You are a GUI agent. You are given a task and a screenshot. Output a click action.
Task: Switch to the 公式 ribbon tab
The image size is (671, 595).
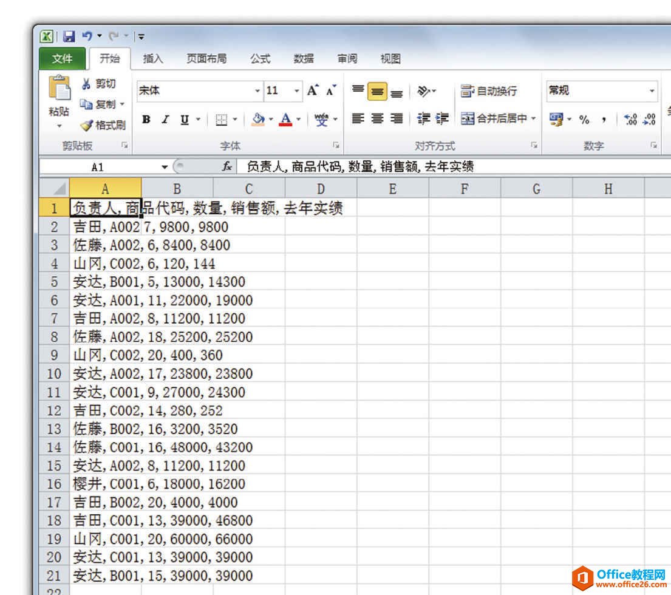260,59
